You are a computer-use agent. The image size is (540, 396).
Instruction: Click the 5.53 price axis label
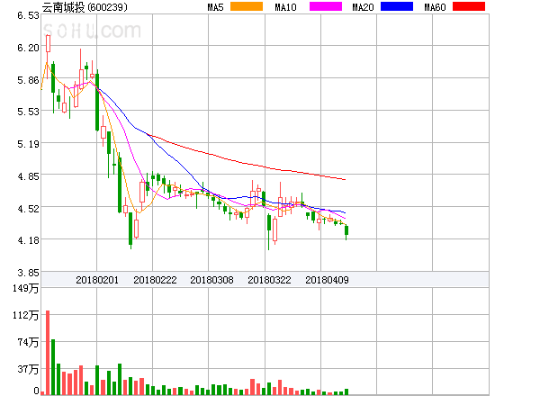(x=28, y=112)
